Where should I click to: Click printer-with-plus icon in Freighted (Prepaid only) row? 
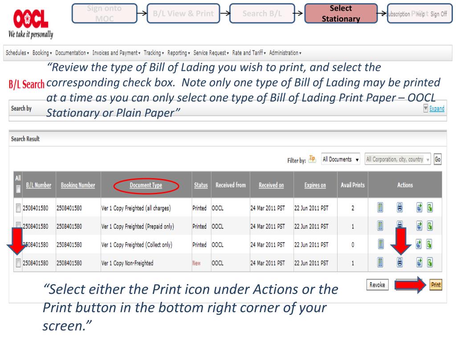pos(419,226)
